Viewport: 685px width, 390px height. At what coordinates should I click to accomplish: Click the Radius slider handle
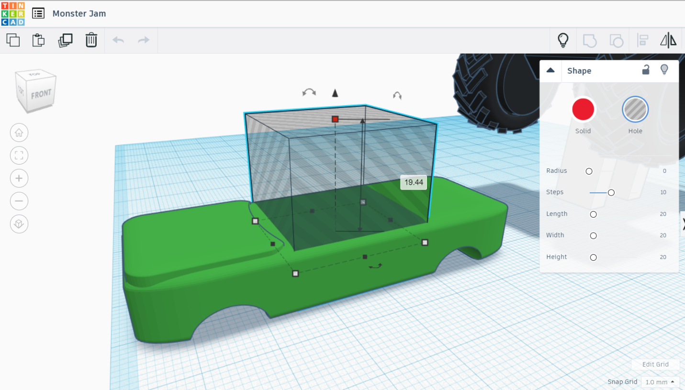point(589,171)
